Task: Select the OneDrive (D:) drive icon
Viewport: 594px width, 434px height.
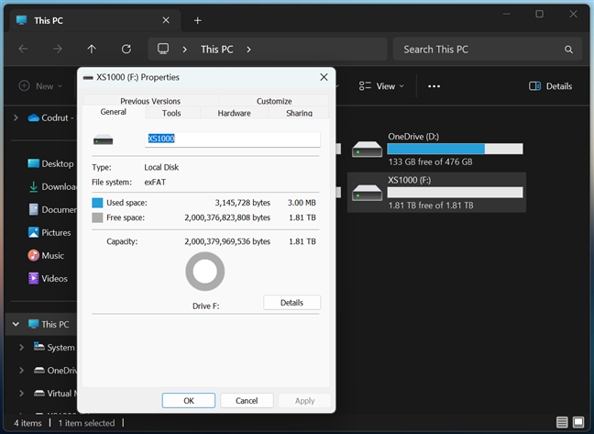Action: coord(367,149)
